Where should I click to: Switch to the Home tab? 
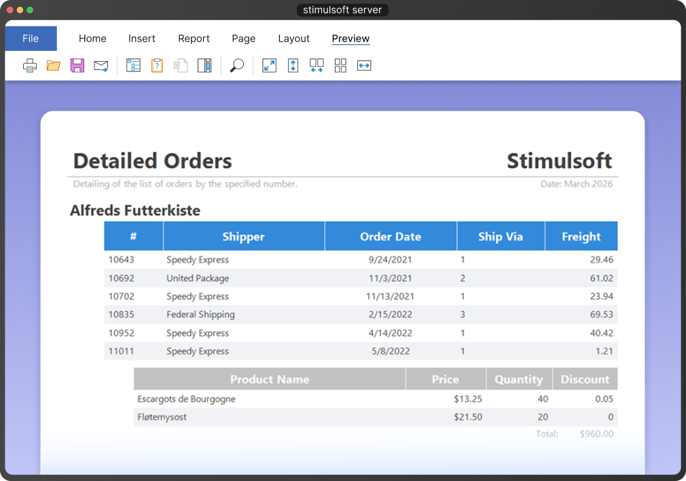pos(92,39)
